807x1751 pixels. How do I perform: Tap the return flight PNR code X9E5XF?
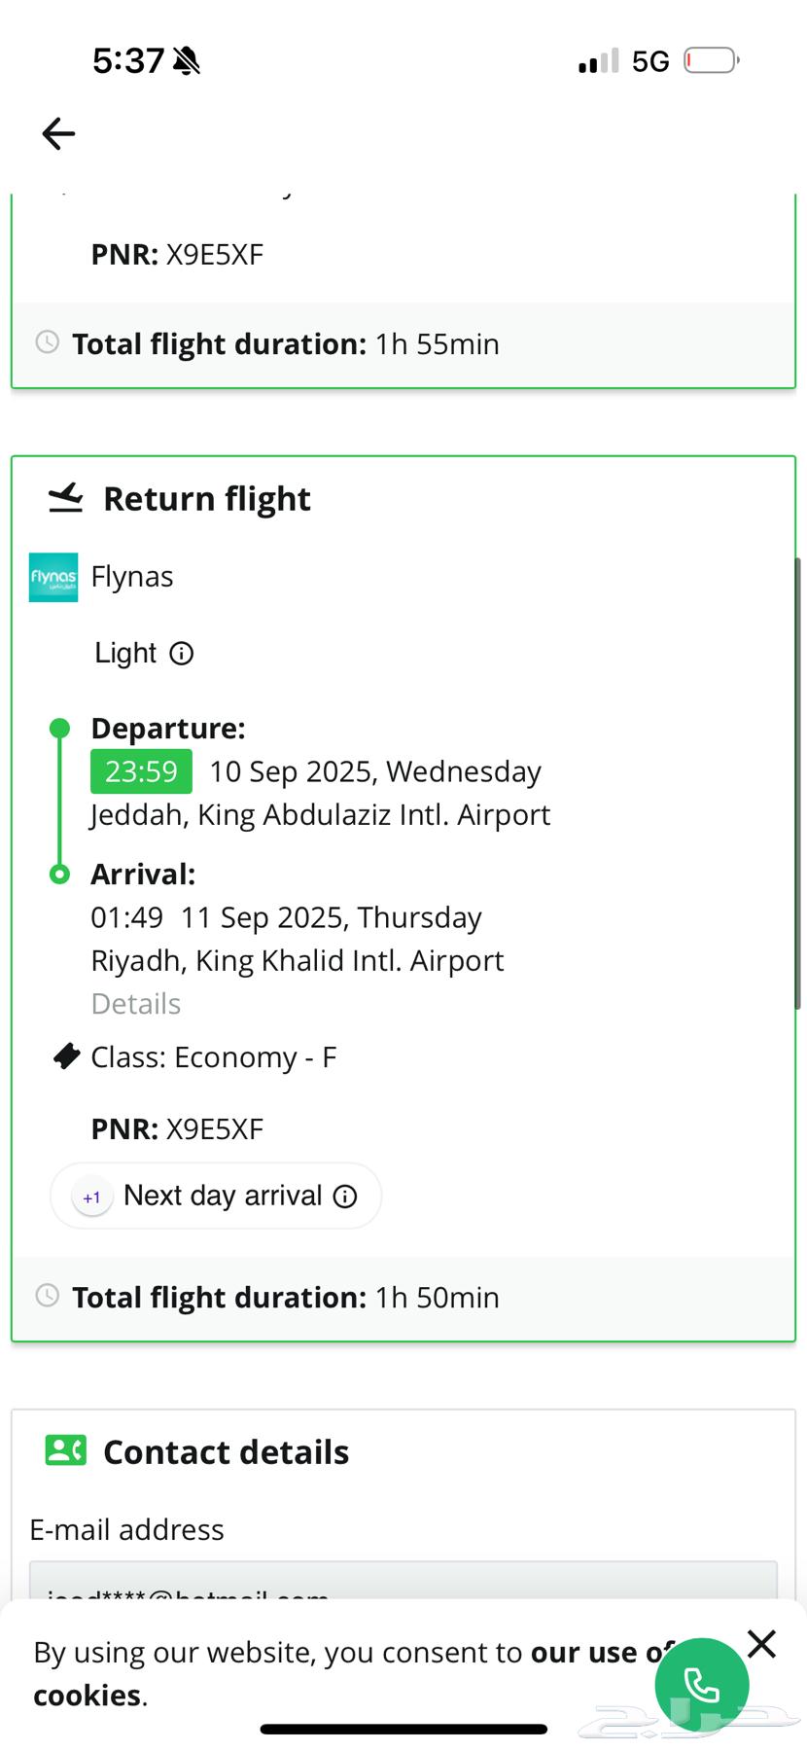point(215,1129)
